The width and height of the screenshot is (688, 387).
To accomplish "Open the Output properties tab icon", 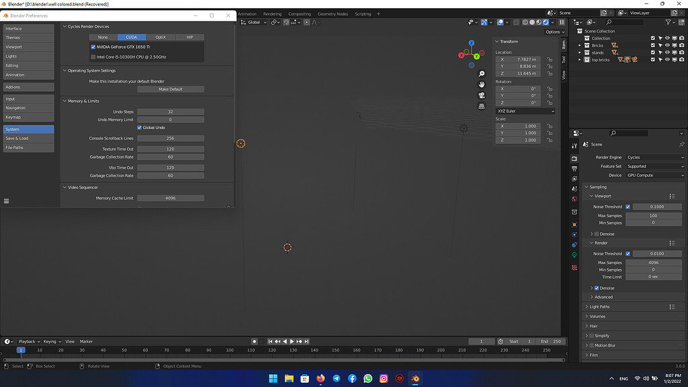I will point(574,169).
